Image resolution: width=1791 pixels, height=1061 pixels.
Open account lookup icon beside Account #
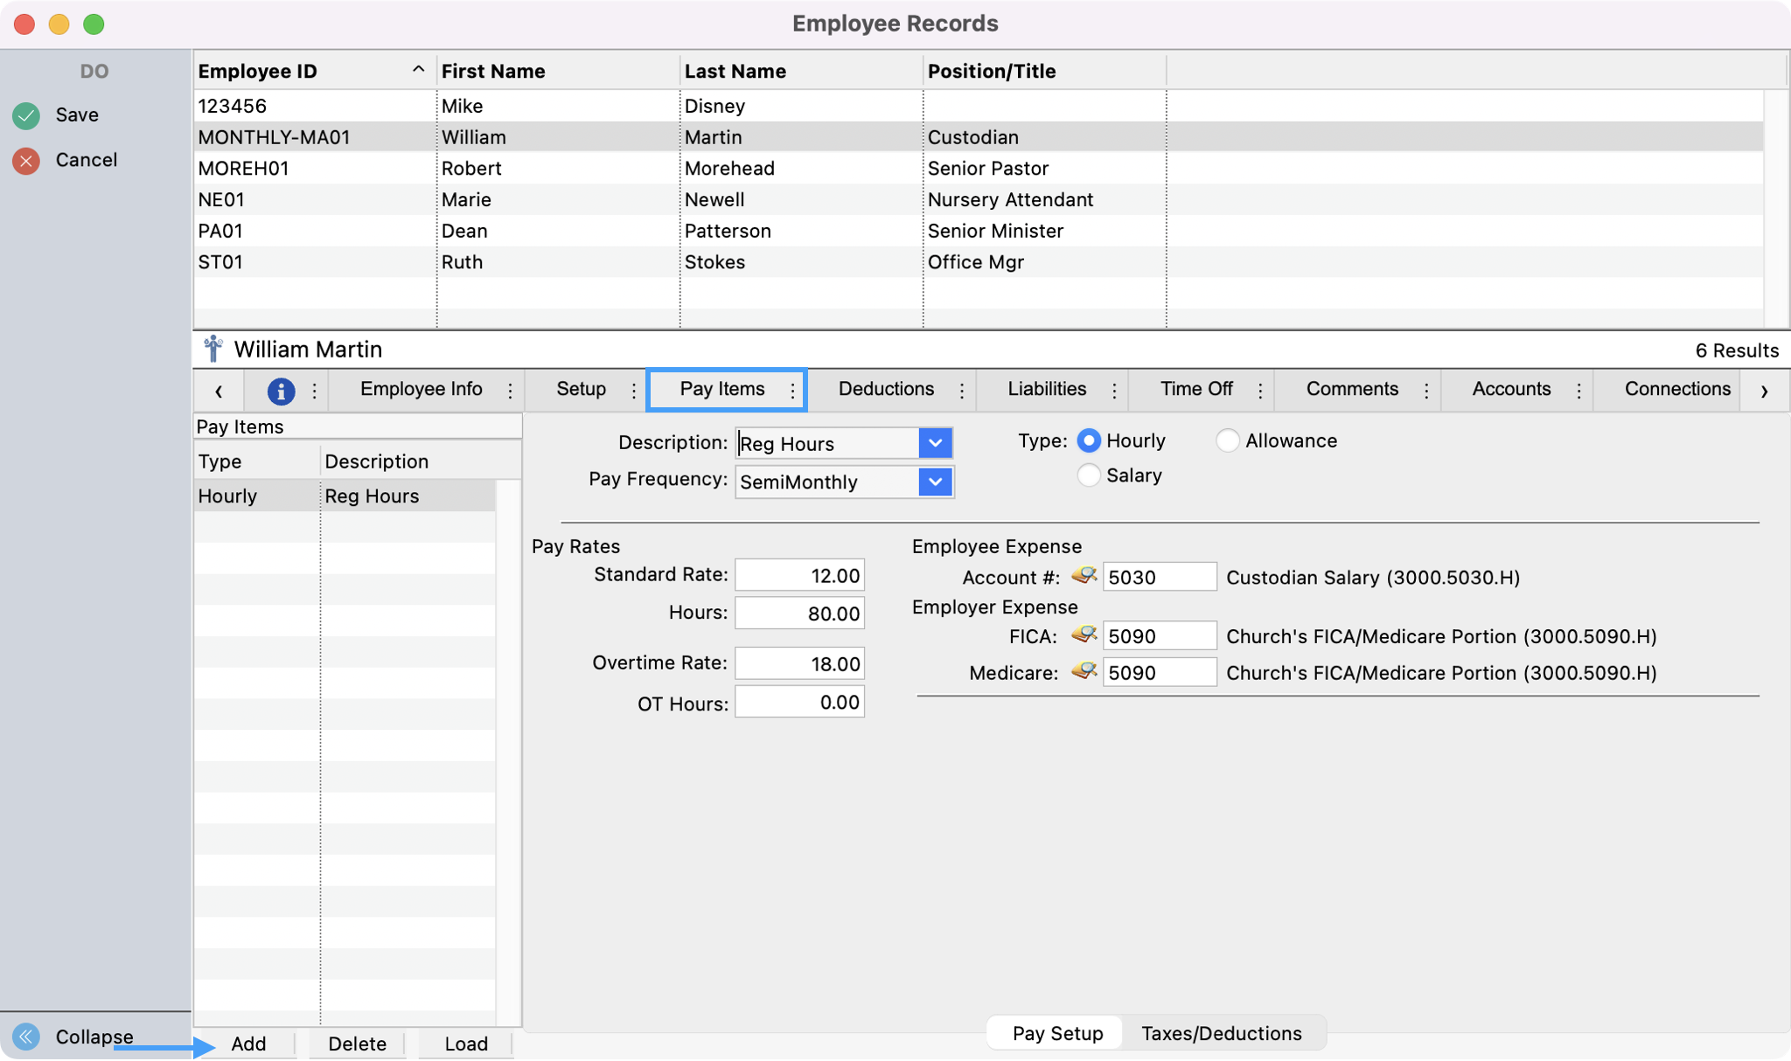click(1084, 576)
